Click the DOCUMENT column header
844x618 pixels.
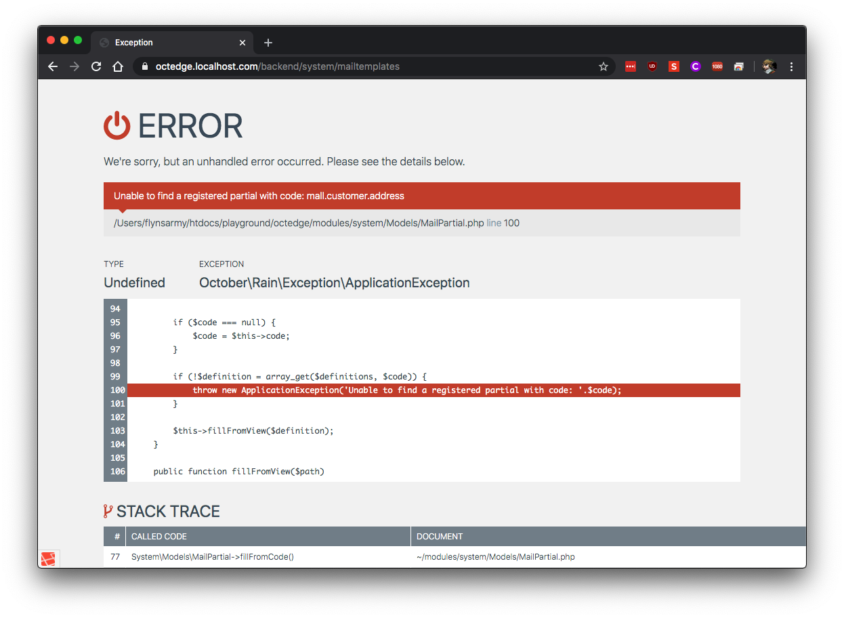tap(440, 537)
